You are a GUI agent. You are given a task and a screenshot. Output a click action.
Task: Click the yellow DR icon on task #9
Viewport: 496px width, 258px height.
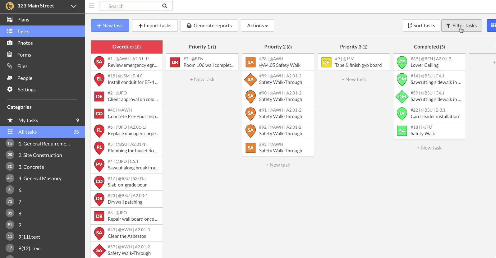[326, 62]
